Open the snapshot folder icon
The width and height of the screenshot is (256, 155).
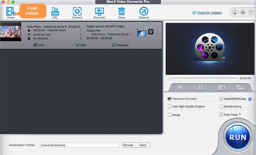(x=240, y=87)
